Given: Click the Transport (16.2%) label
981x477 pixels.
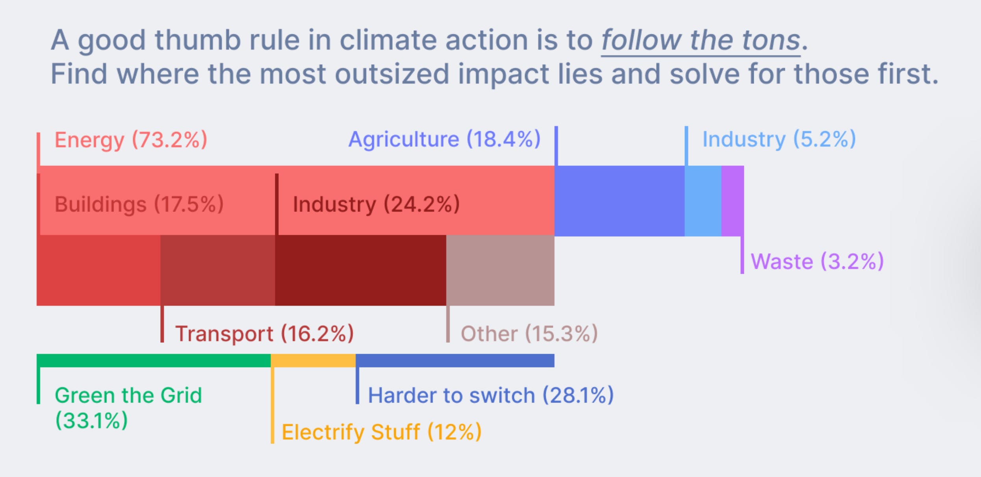Looking at the screenshot, I should [264, 334].
